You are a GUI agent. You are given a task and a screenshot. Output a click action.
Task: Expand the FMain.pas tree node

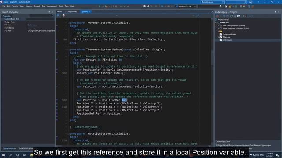pos(218,37)
